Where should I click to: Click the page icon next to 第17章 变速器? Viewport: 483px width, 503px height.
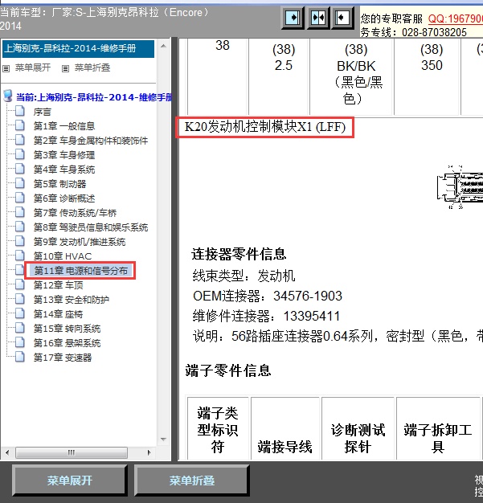tap(20, 357)
